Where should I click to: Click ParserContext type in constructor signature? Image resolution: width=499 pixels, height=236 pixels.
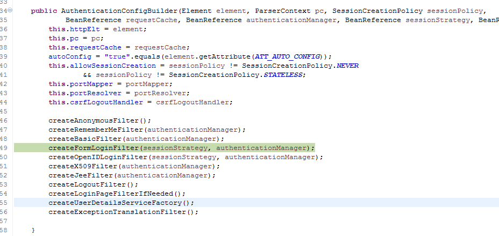283,11
